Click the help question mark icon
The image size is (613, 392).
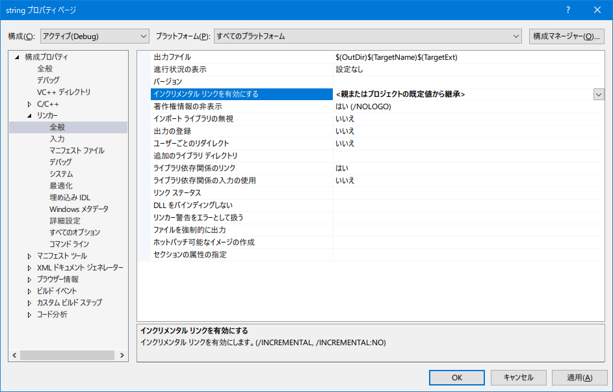click(x=568, y=10)
